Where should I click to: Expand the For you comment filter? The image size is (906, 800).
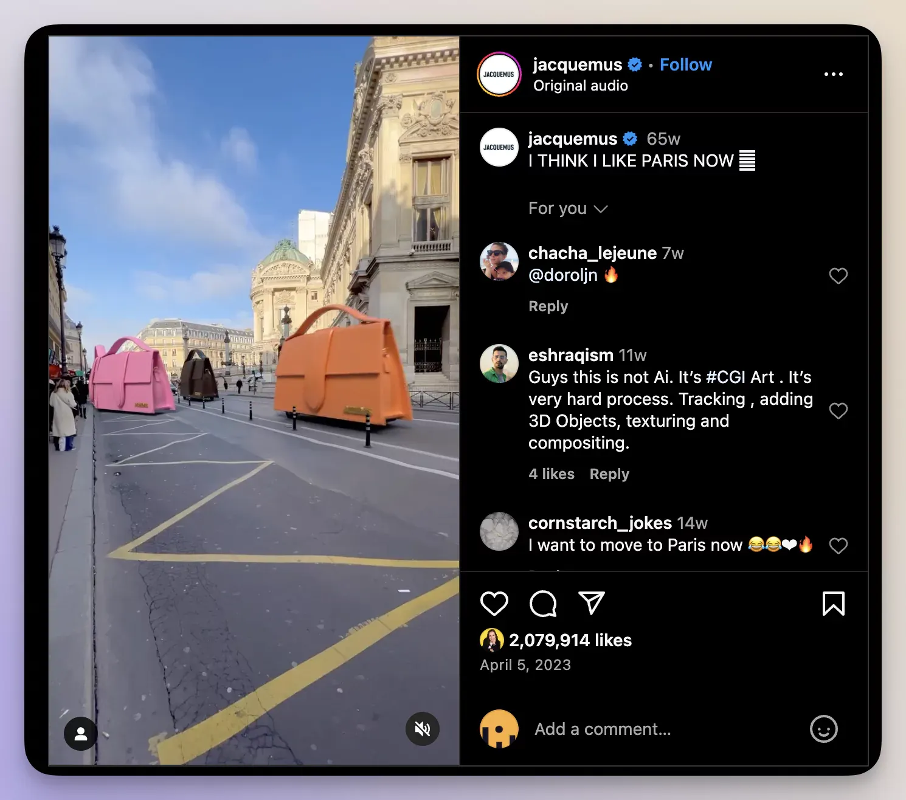tap(568, 209)
